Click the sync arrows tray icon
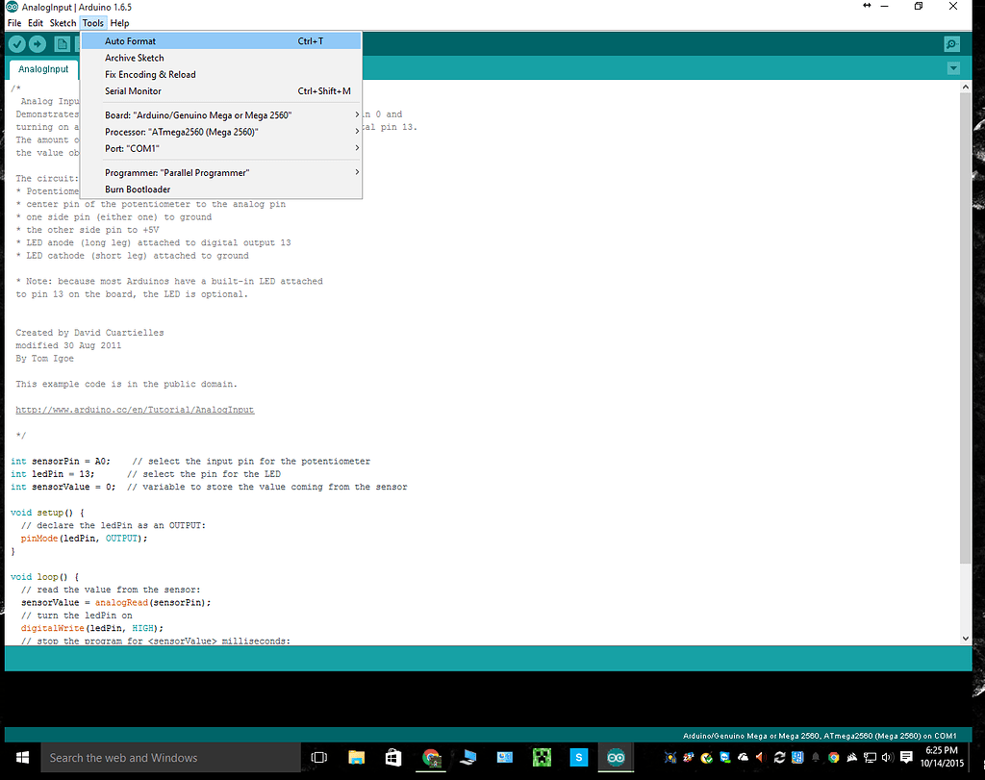The image size is (985, 780). point(779,757)
